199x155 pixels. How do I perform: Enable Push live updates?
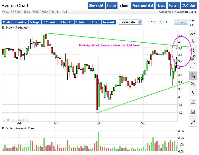[x=6, y=22]
